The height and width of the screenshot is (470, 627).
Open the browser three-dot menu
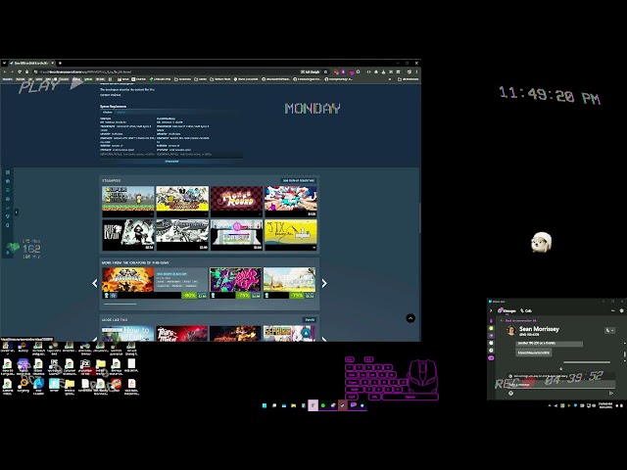coord(416,71)
